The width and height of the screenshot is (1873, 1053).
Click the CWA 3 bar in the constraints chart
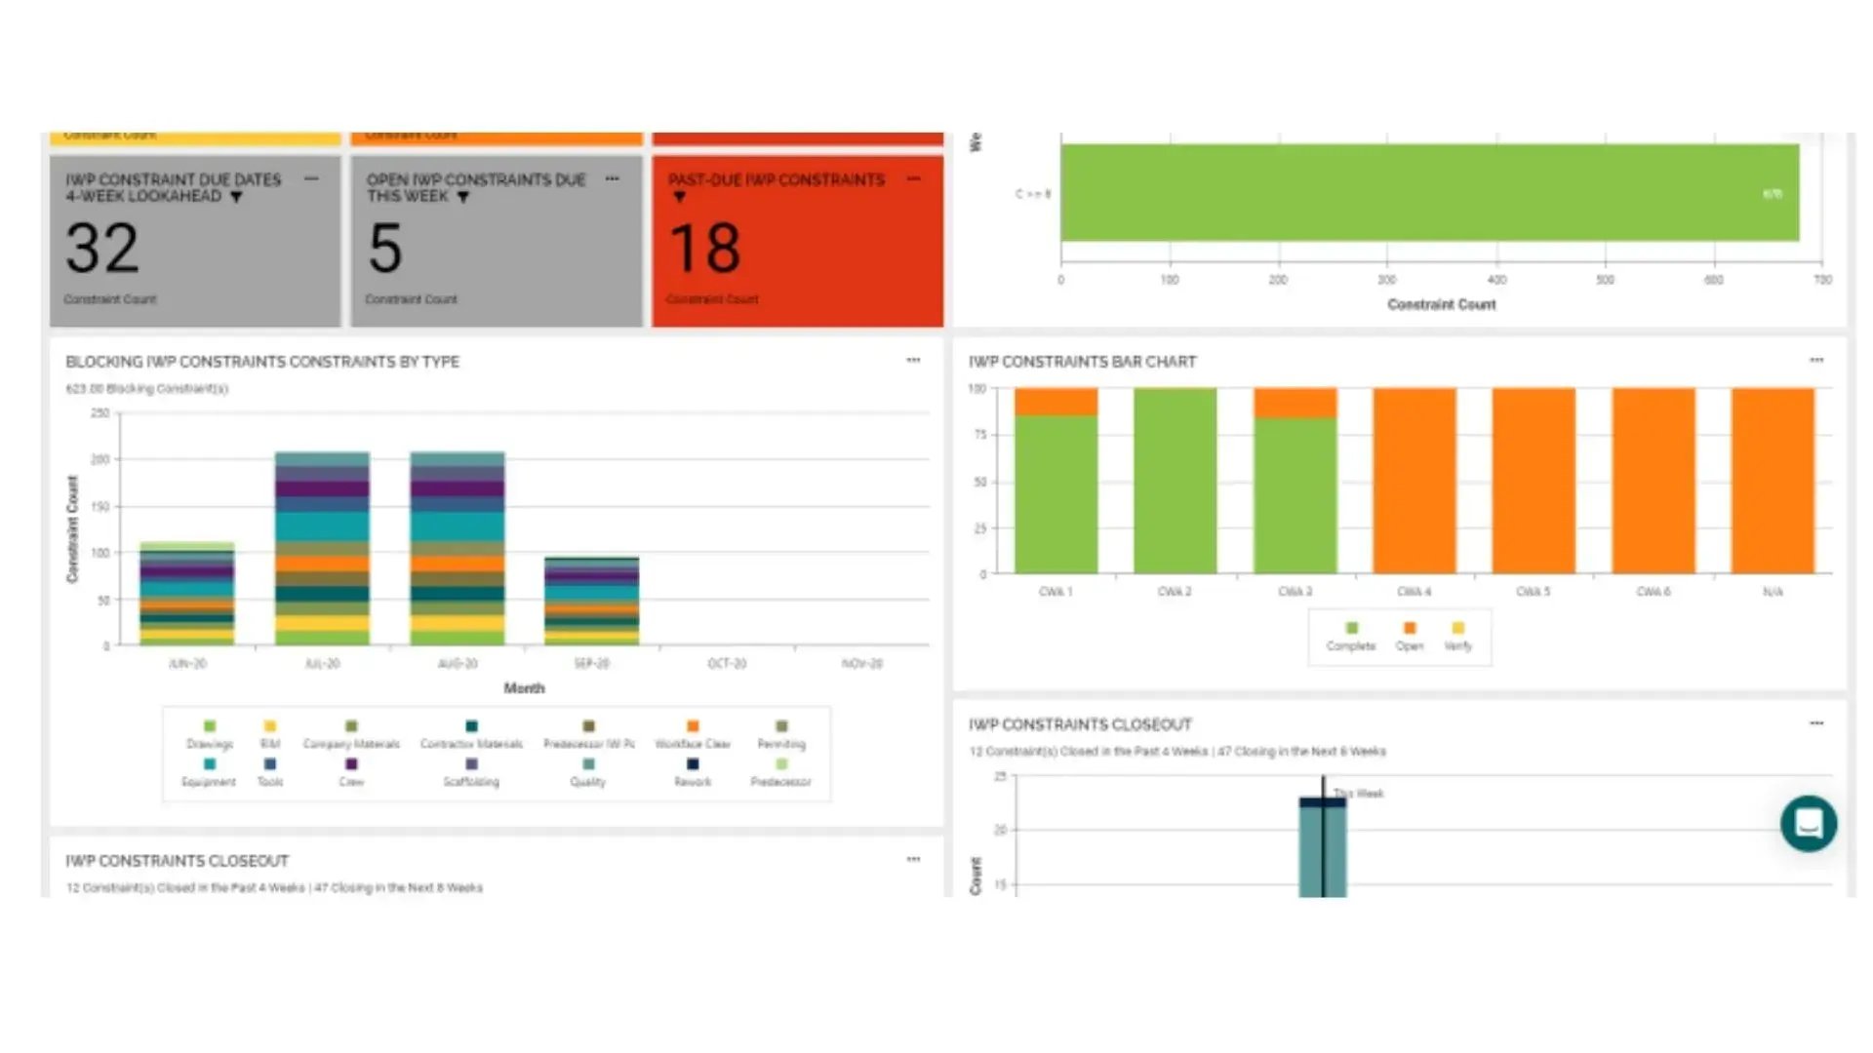tap(1295, 481)
